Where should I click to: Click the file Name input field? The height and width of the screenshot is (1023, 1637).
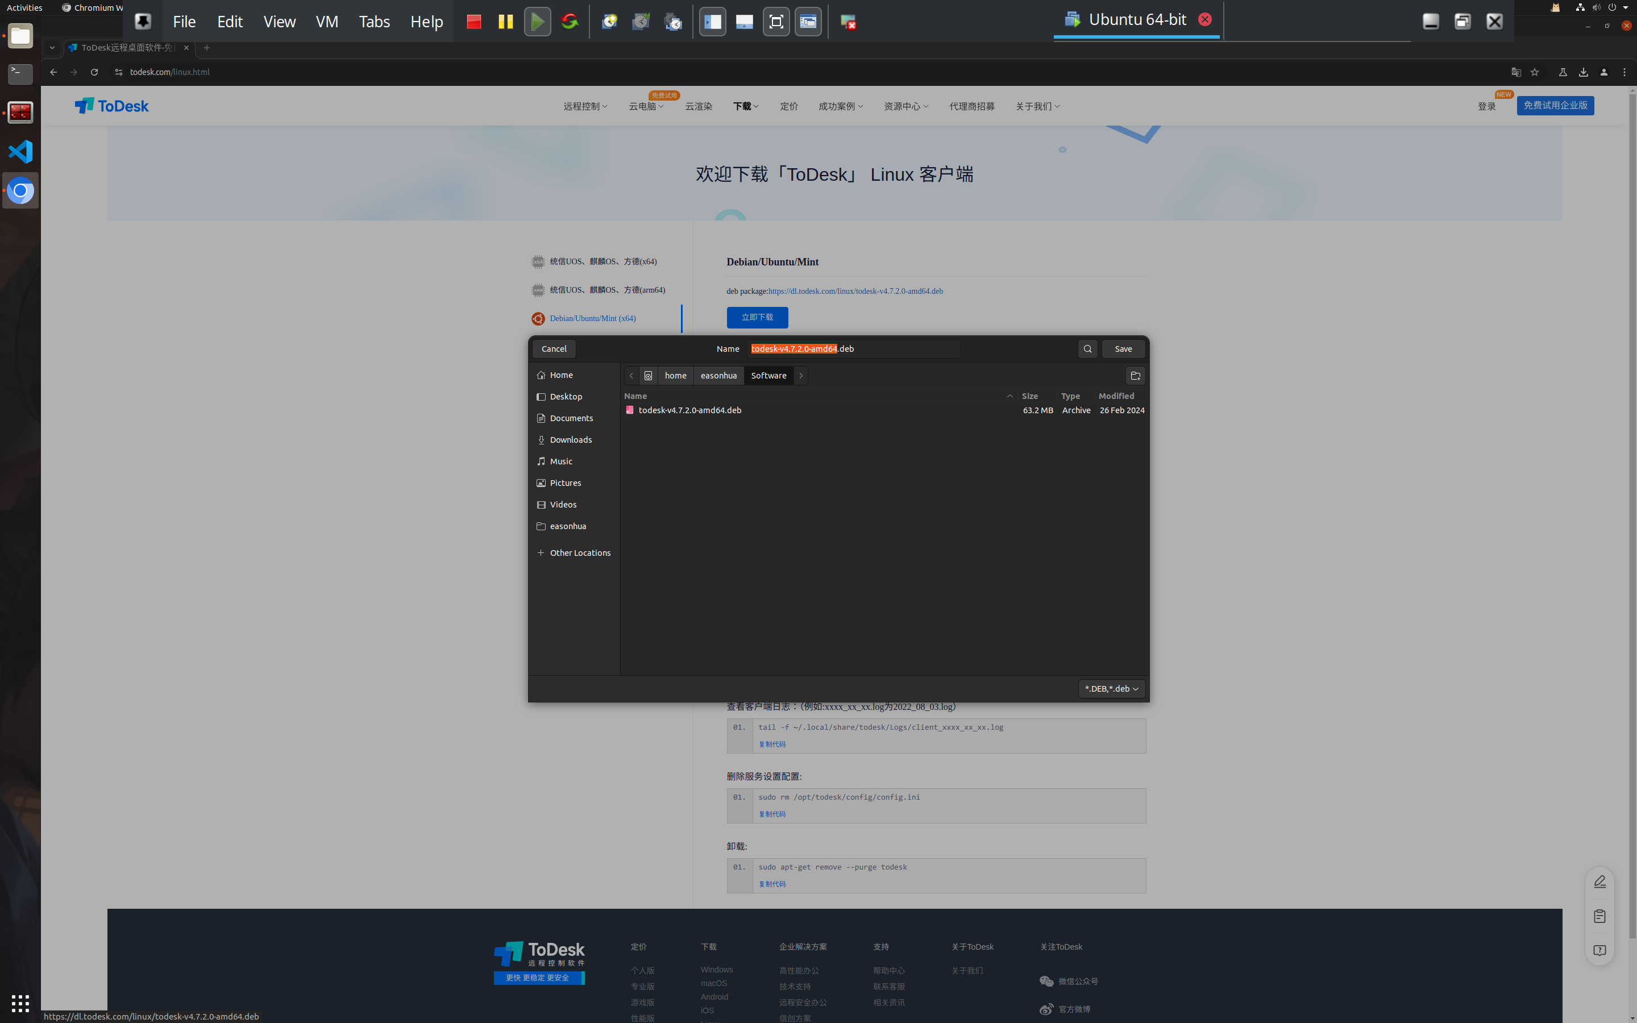pos(854,349)
